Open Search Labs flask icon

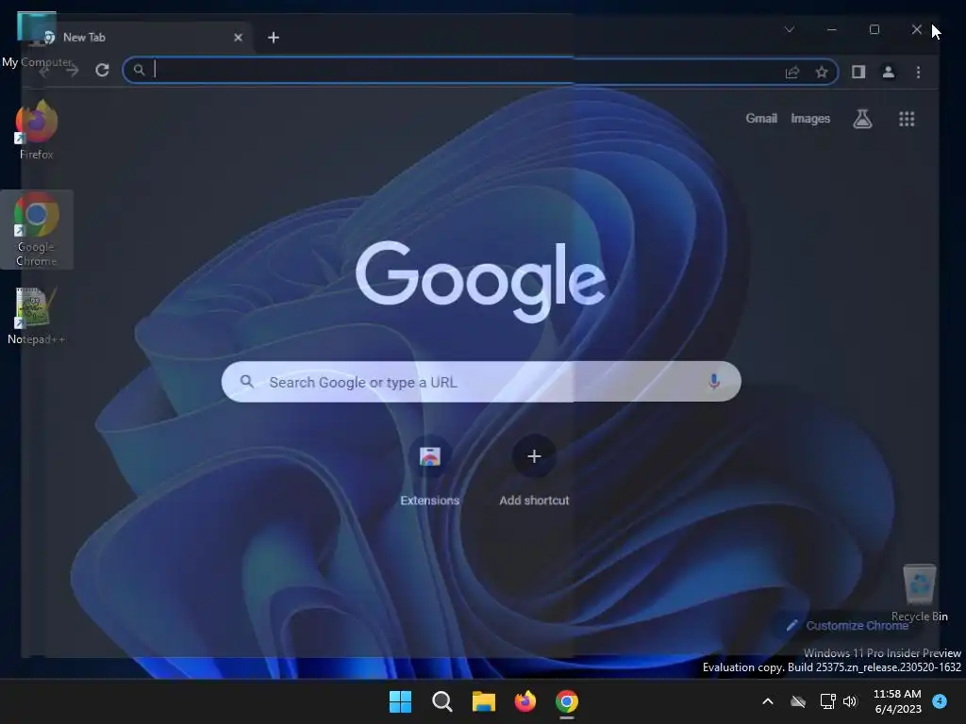click(x=862, y=119)
